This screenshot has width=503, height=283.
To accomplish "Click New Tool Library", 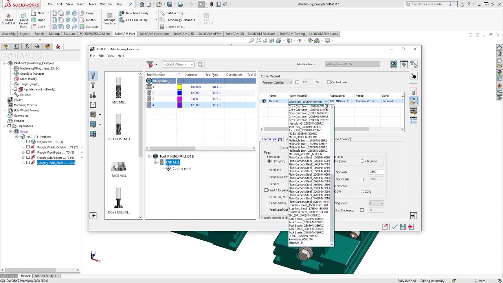I will tap(135, 13).
